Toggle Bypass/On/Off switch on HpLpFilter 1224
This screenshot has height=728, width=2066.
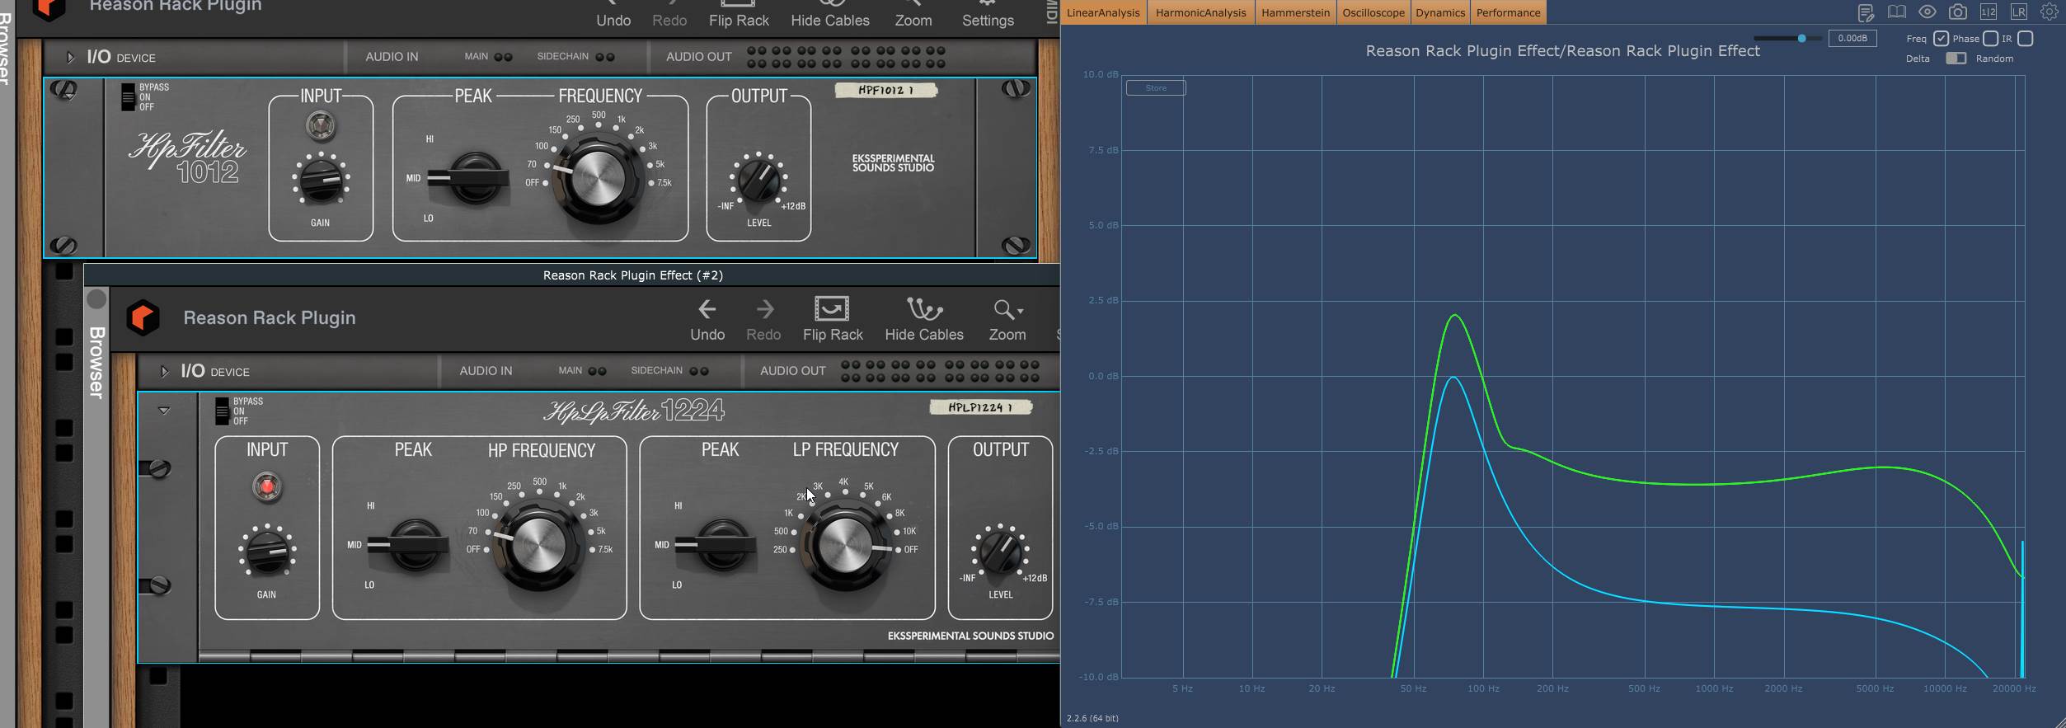tap(222, 411)
